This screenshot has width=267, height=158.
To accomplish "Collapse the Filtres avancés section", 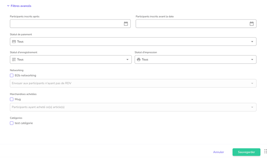I will 19,6.
